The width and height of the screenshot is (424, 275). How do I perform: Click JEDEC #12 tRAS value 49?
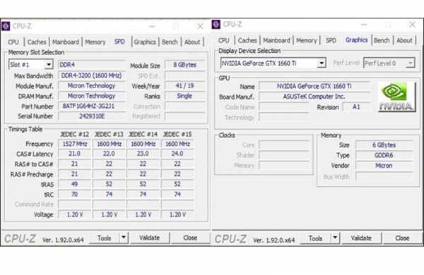coord(75,184)
